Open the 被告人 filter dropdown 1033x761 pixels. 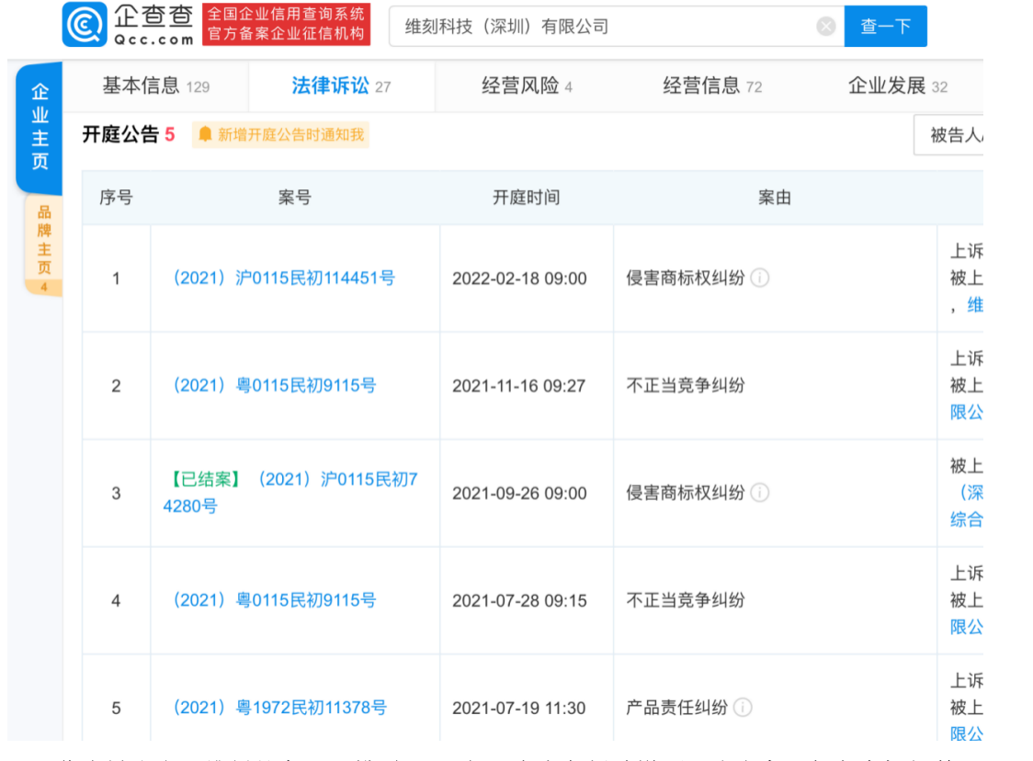click(948, 135)
